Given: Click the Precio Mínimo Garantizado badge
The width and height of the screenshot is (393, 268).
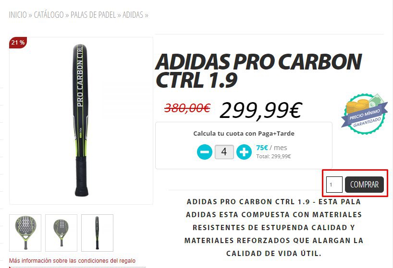Looking at the screenshot, I should click(365, 114).
